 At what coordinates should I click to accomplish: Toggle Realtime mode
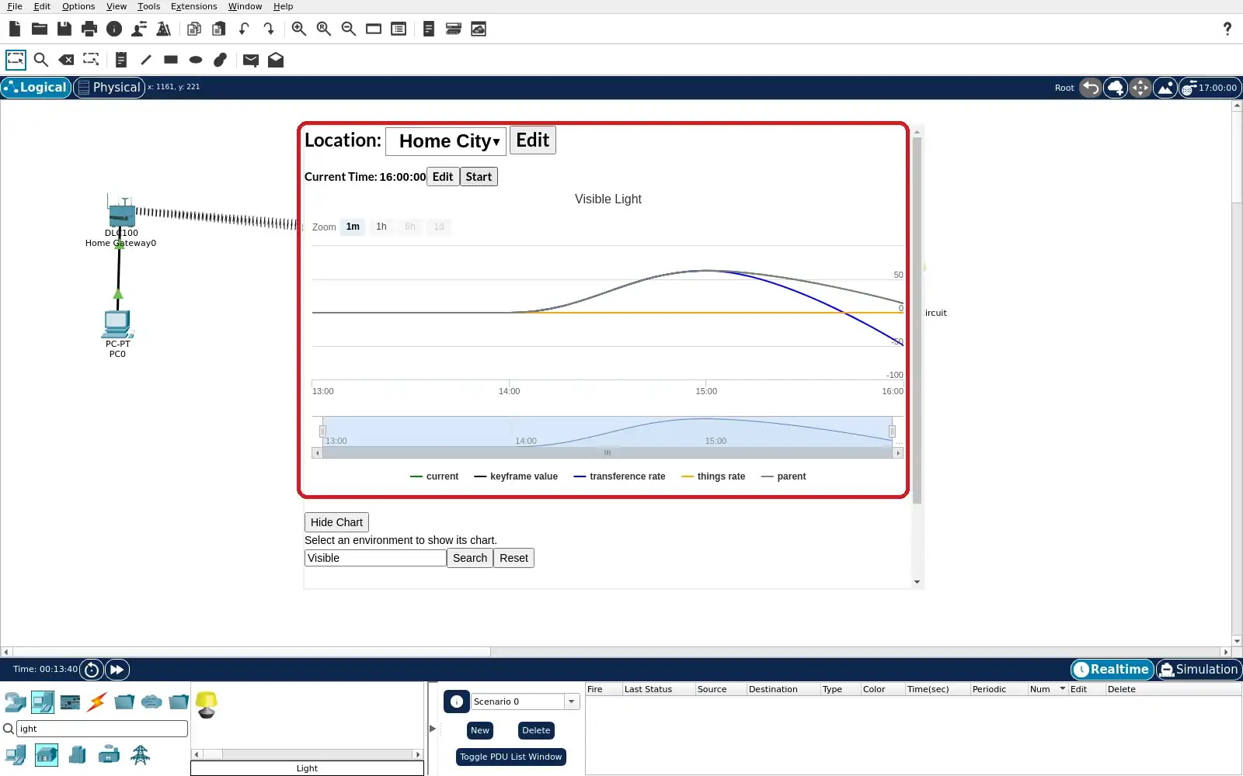pyautogui.click(x=1112, y=670)
